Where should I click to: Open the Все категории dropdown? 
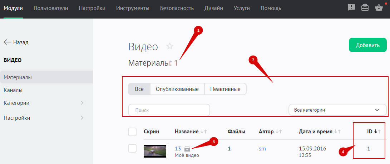pyautogui.click(x=337, y=110)
